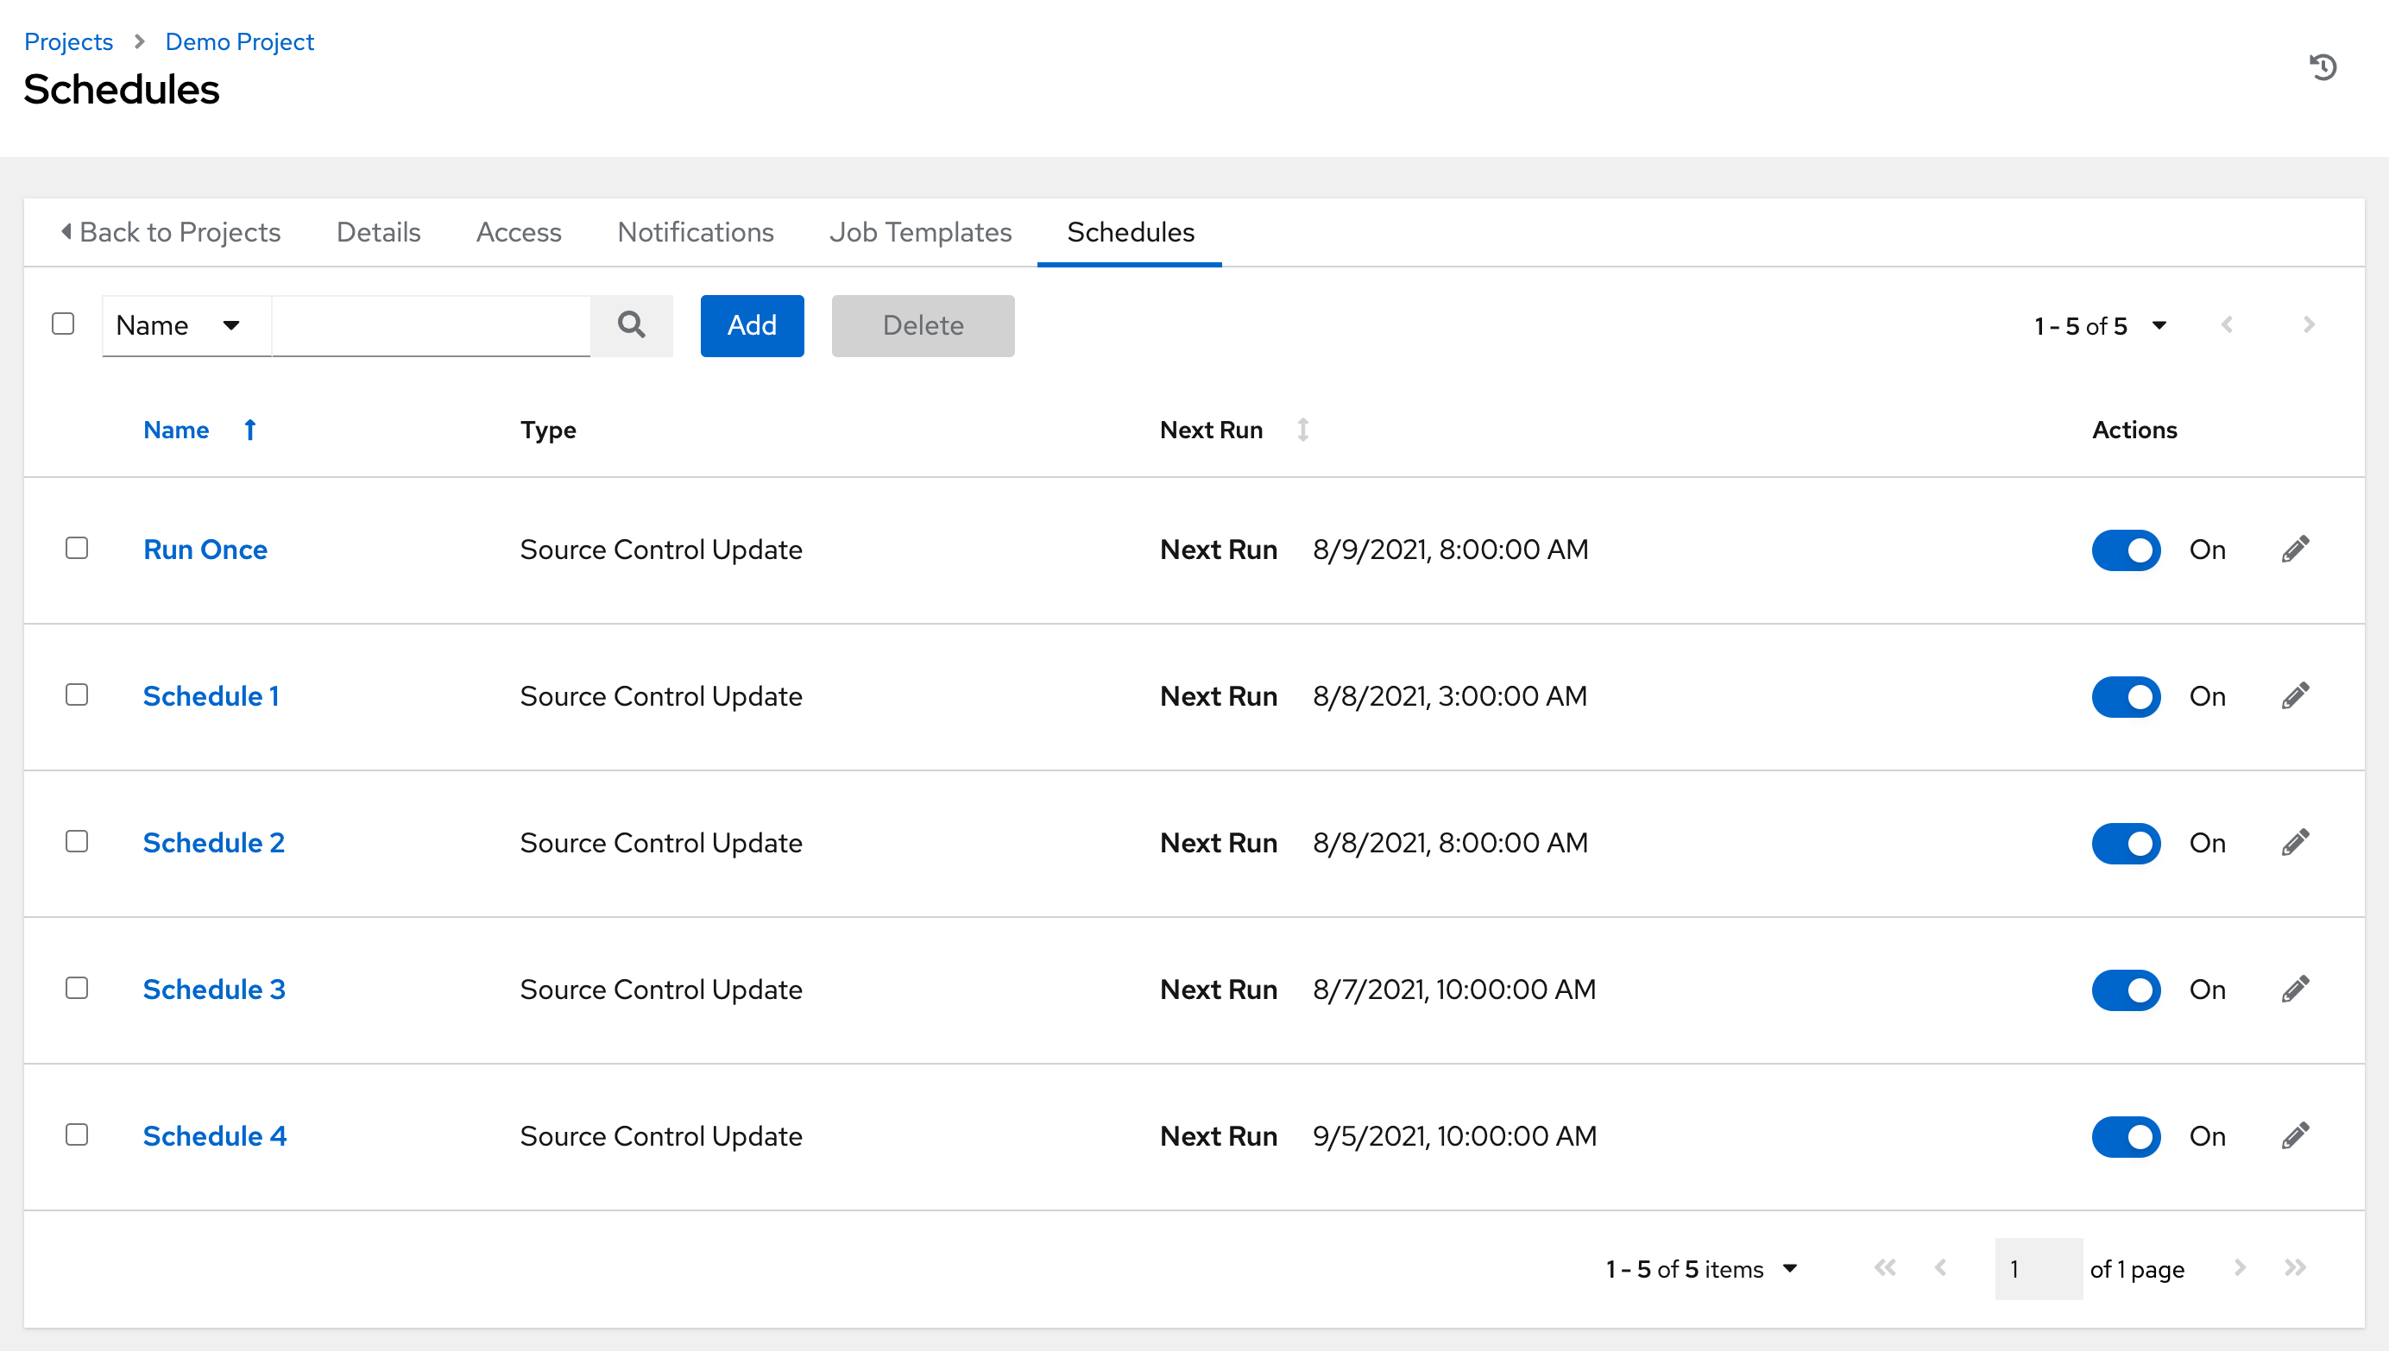Click the Delete button for schedules

922,324
